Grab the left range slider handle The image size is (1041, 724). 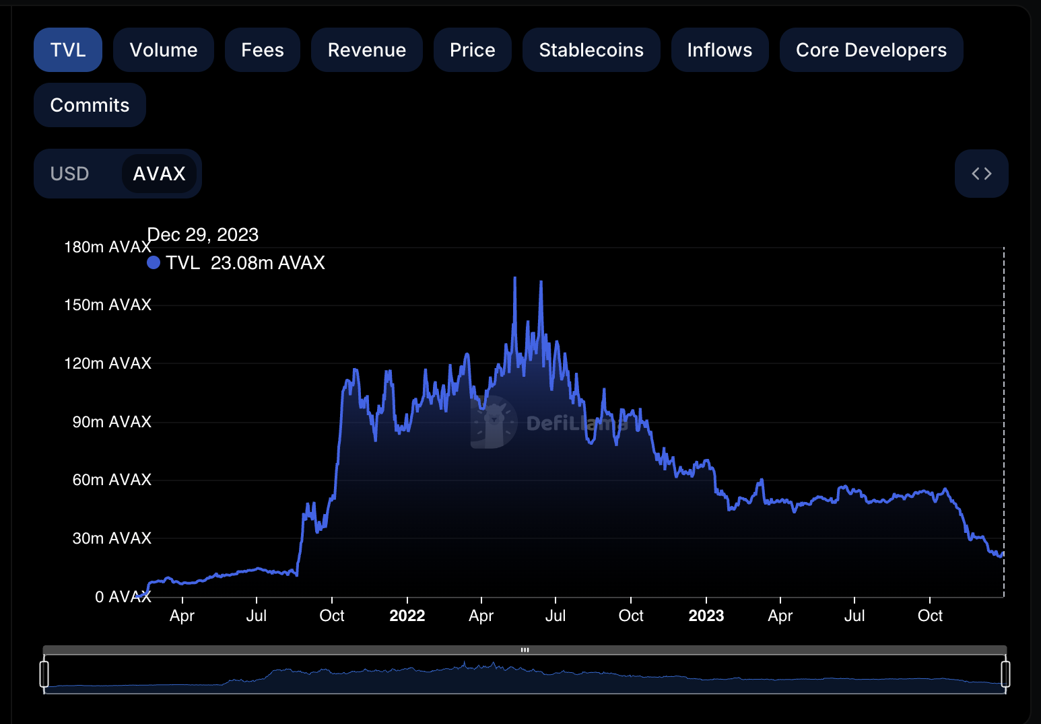[44, 674]
